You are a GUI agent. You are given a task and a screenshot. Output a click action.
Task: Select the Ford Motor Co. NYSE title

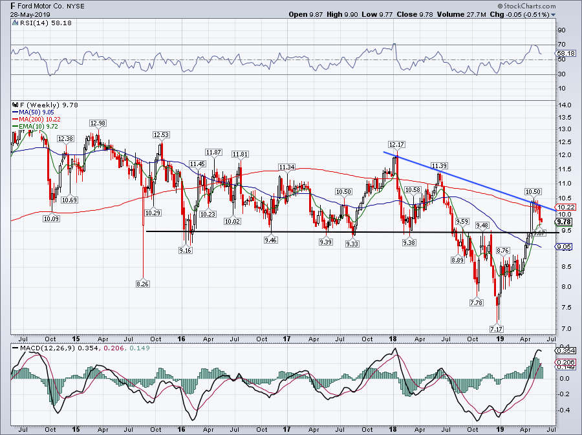coord(47,6)
